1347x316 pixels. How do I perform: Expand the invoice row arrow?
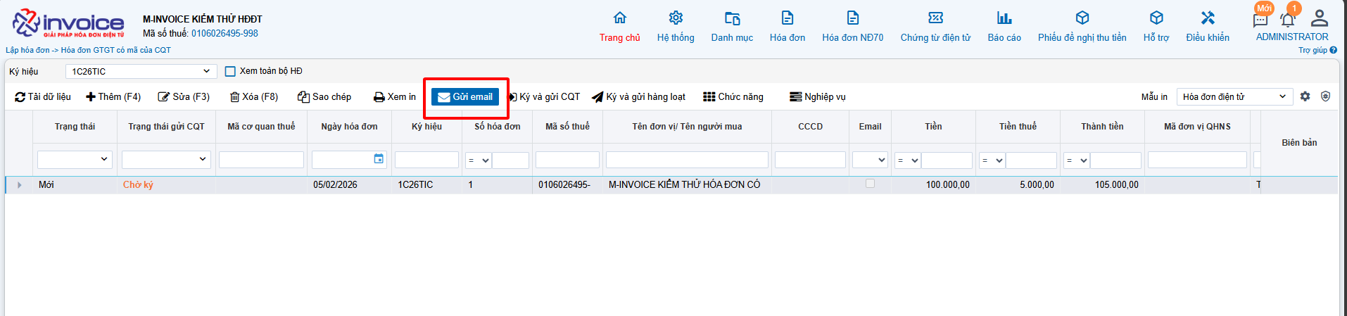pyautogui.click(x=19, y=185)
